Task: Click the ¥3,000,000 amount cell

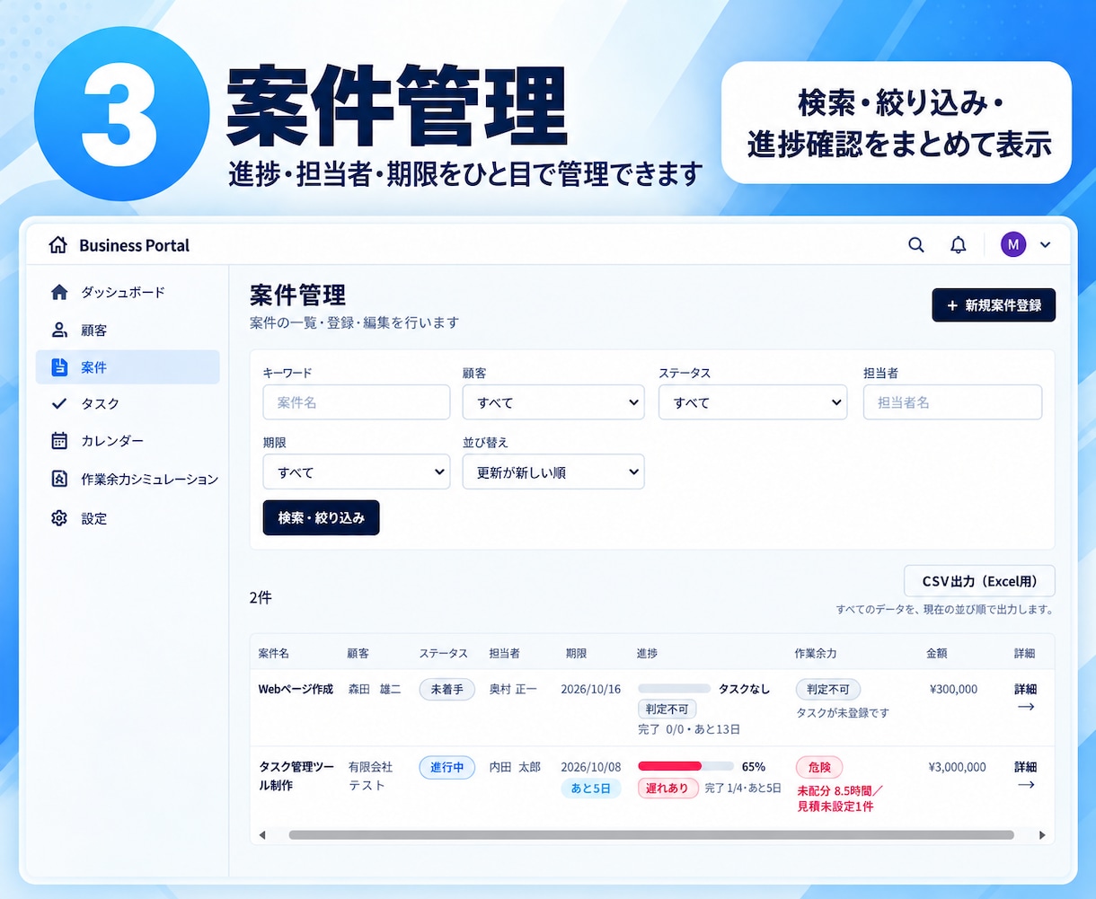Action: point(957,767)
